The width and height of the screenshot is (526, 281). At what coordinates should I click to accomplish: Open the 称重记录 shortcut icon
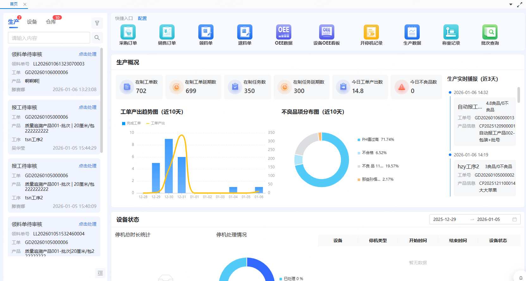(x=451, y=32)
